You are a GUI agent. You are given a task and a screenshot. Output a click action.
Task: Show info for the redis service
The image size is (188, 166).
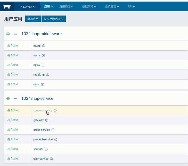[x=43, y=84]
